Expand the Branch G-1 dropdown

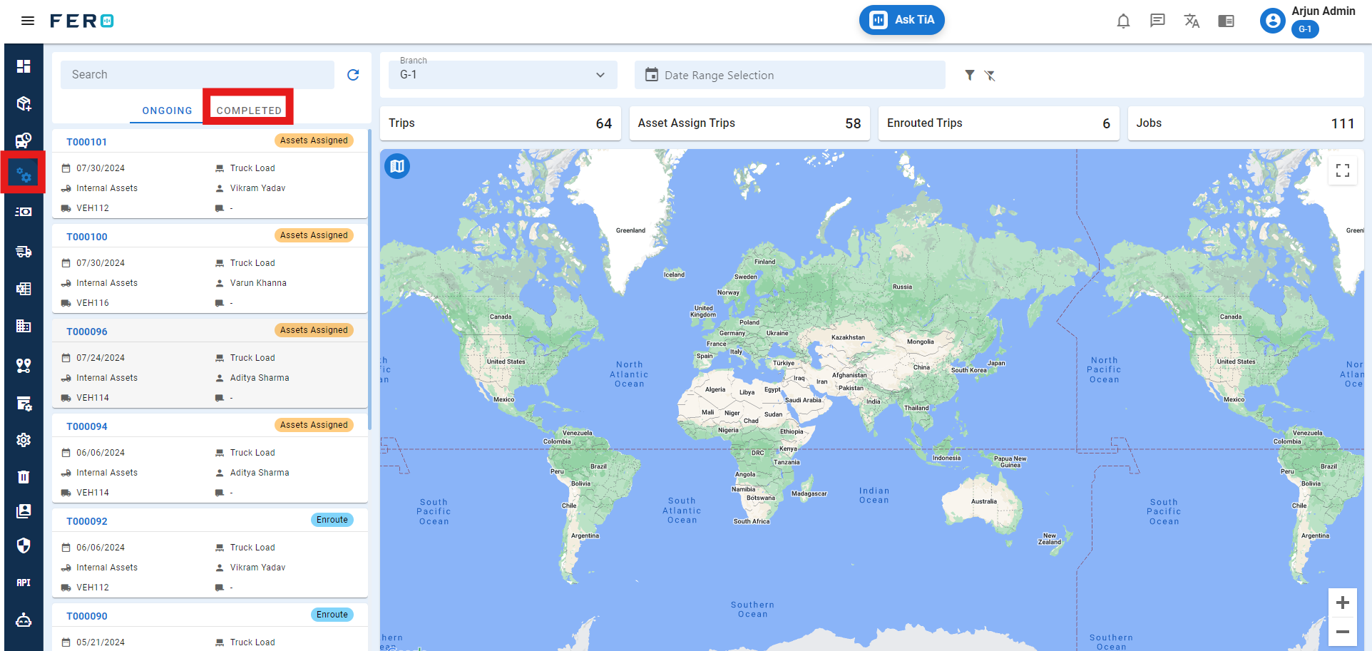pos(503,75)
